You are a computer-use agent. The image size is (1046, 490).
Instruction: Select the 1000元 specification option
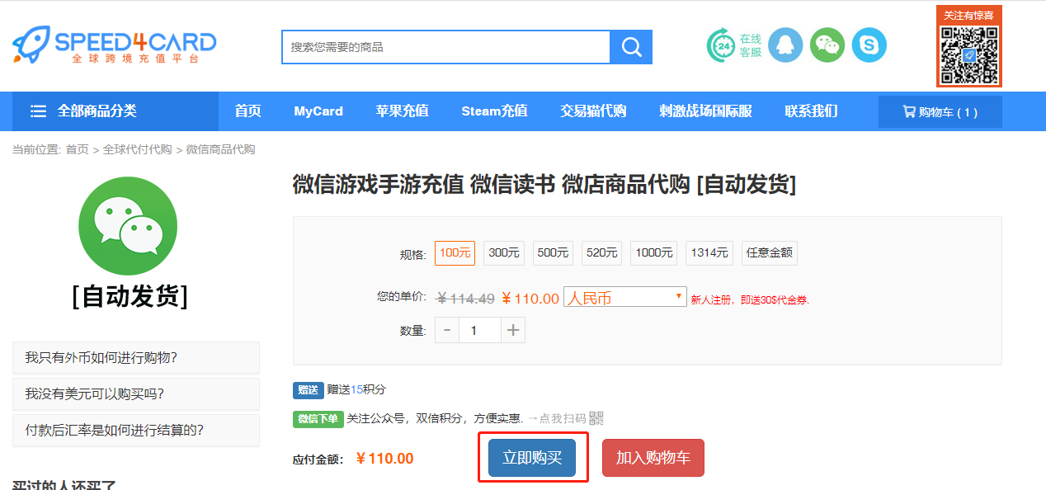[654, 253]
